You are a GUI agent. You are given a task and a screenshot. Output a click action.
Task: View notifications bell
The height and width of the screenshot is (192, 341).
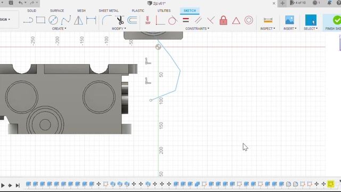pyautogui.click(x=329, y=3)
